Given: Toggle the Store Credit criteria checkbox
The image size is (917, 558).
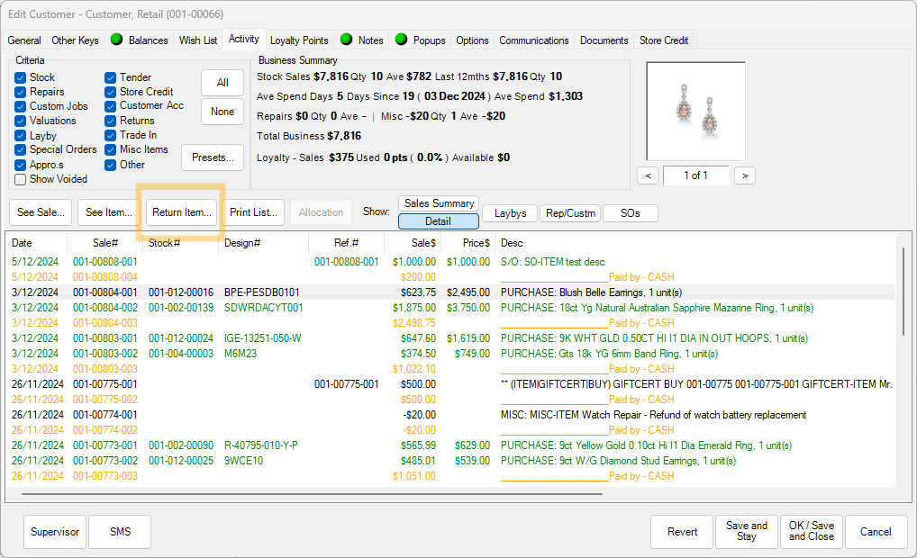Looking at the screenshot, I should click(x=110, y=92).
